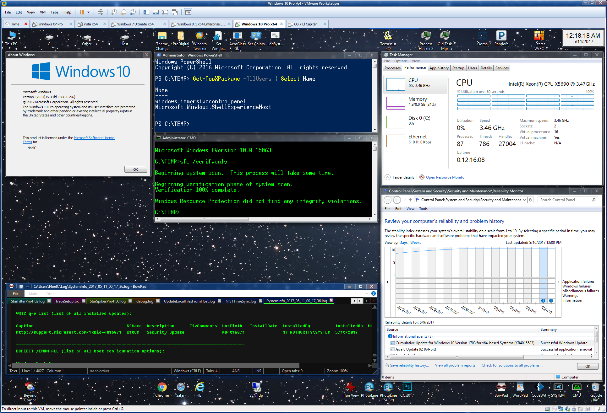Toggle the thumbnail bar view
Viewport: 607px width, 413px height.
pos(156,12)
